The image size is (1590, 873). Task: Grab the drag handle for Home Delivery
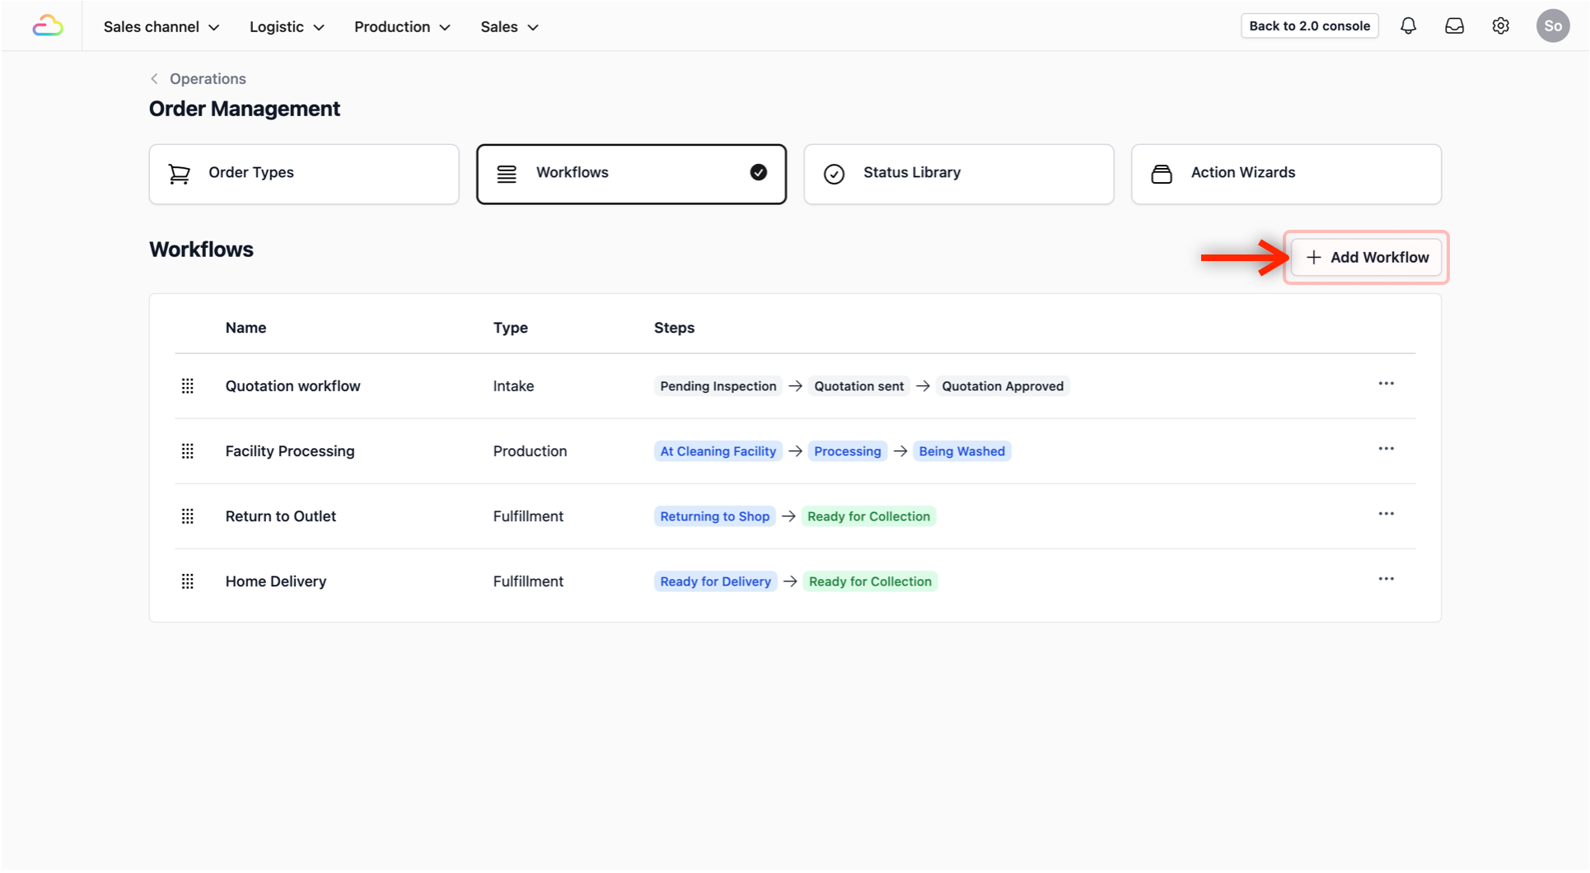[x=188, y=581]
